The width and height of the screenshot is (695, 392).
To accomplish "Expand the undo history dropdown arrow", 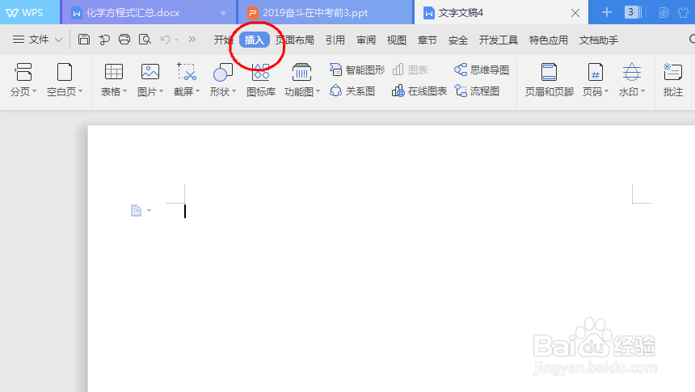I will 176,40.
